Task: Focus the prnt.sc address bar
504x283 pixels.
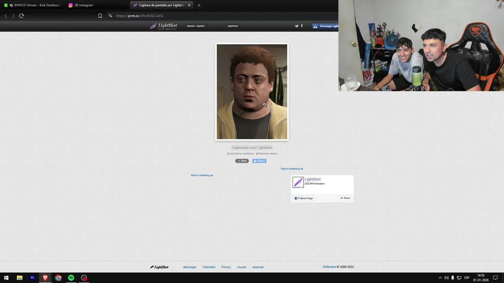Action: coord(140,16)
